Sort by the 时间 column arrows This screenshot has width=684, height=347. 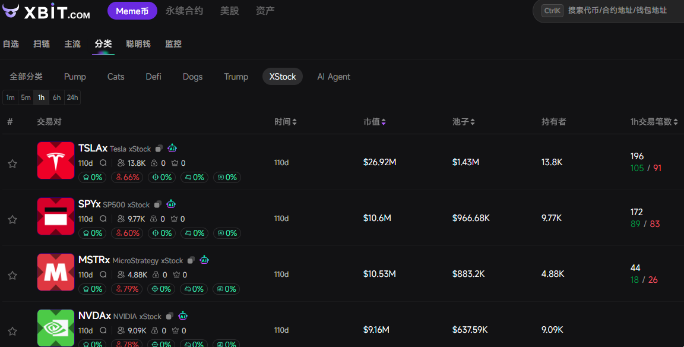(286, 122)
